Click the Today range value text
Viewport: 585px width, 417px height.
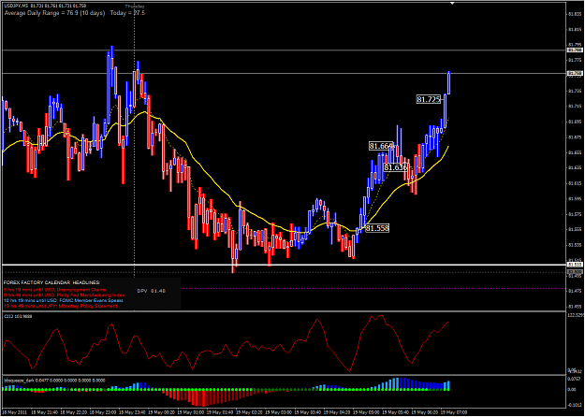click(x=127, y=13)
